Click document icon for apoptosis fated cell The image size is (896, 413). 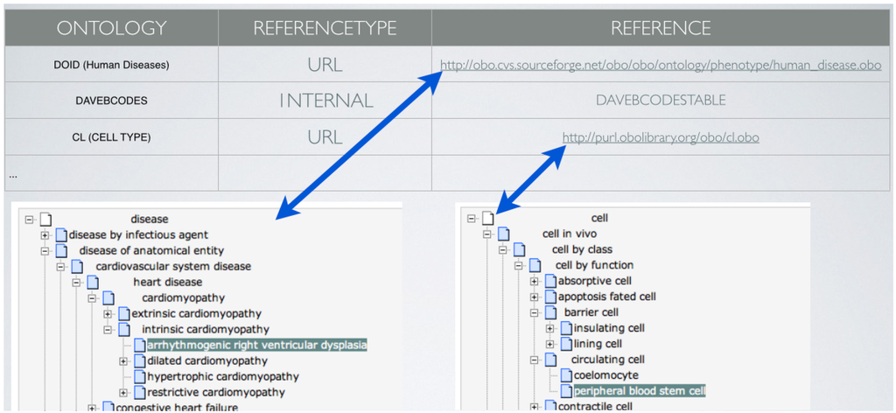point(550,297)
